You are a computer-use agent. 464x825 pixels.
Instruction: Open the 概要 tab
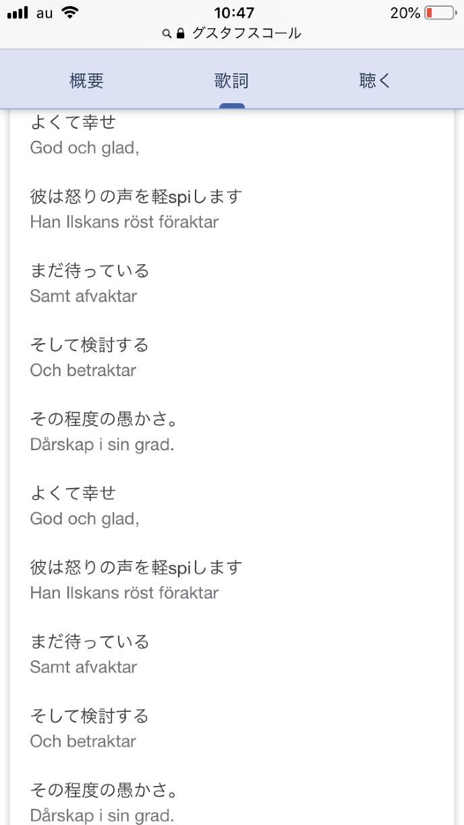click(x=87, y=82)
